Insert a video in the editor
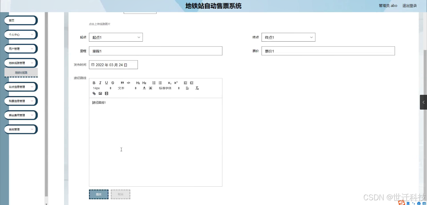The height and width of the screenshot is (205, 427). click(106, 94)
